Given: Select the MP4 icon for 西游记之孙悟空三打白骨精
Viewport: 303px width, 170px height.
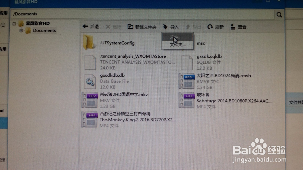Looking at the screenshot, I should (89, 120).
